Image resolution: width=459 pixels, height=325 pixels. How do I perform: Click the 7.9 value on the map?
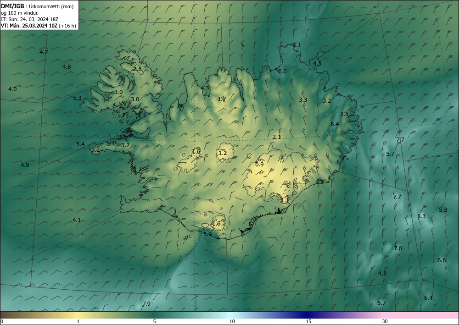tap(146, 304)
